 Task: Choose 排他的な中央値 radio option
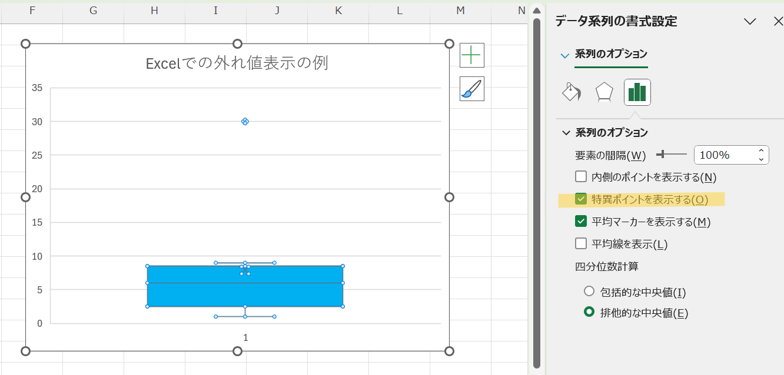pyautogui.click(x=589, y=313)
